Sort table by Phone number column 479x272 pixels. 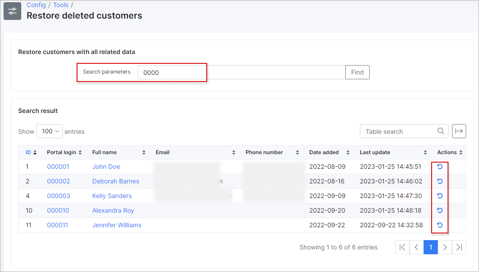tap(272, 152)
